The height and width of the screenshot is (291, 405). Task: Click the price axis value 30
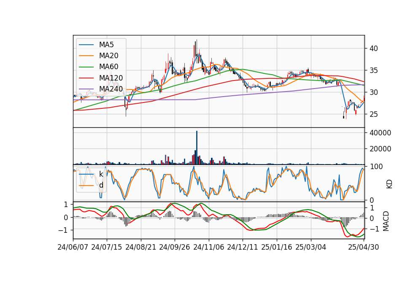pos(374,92)
